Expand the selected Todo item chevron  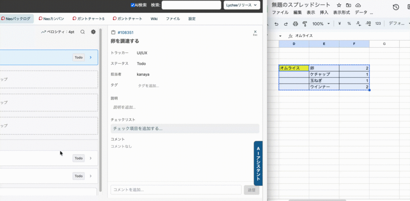[91, 58]
